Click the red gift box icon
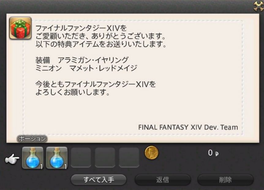This screenshot has width=264, height=190. [21, 28]
